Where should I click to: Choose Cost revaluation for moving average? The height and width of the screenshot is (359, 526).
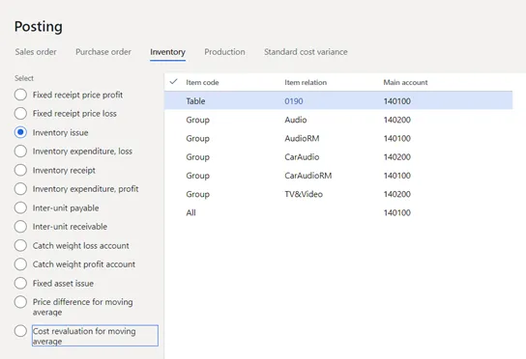20,331
